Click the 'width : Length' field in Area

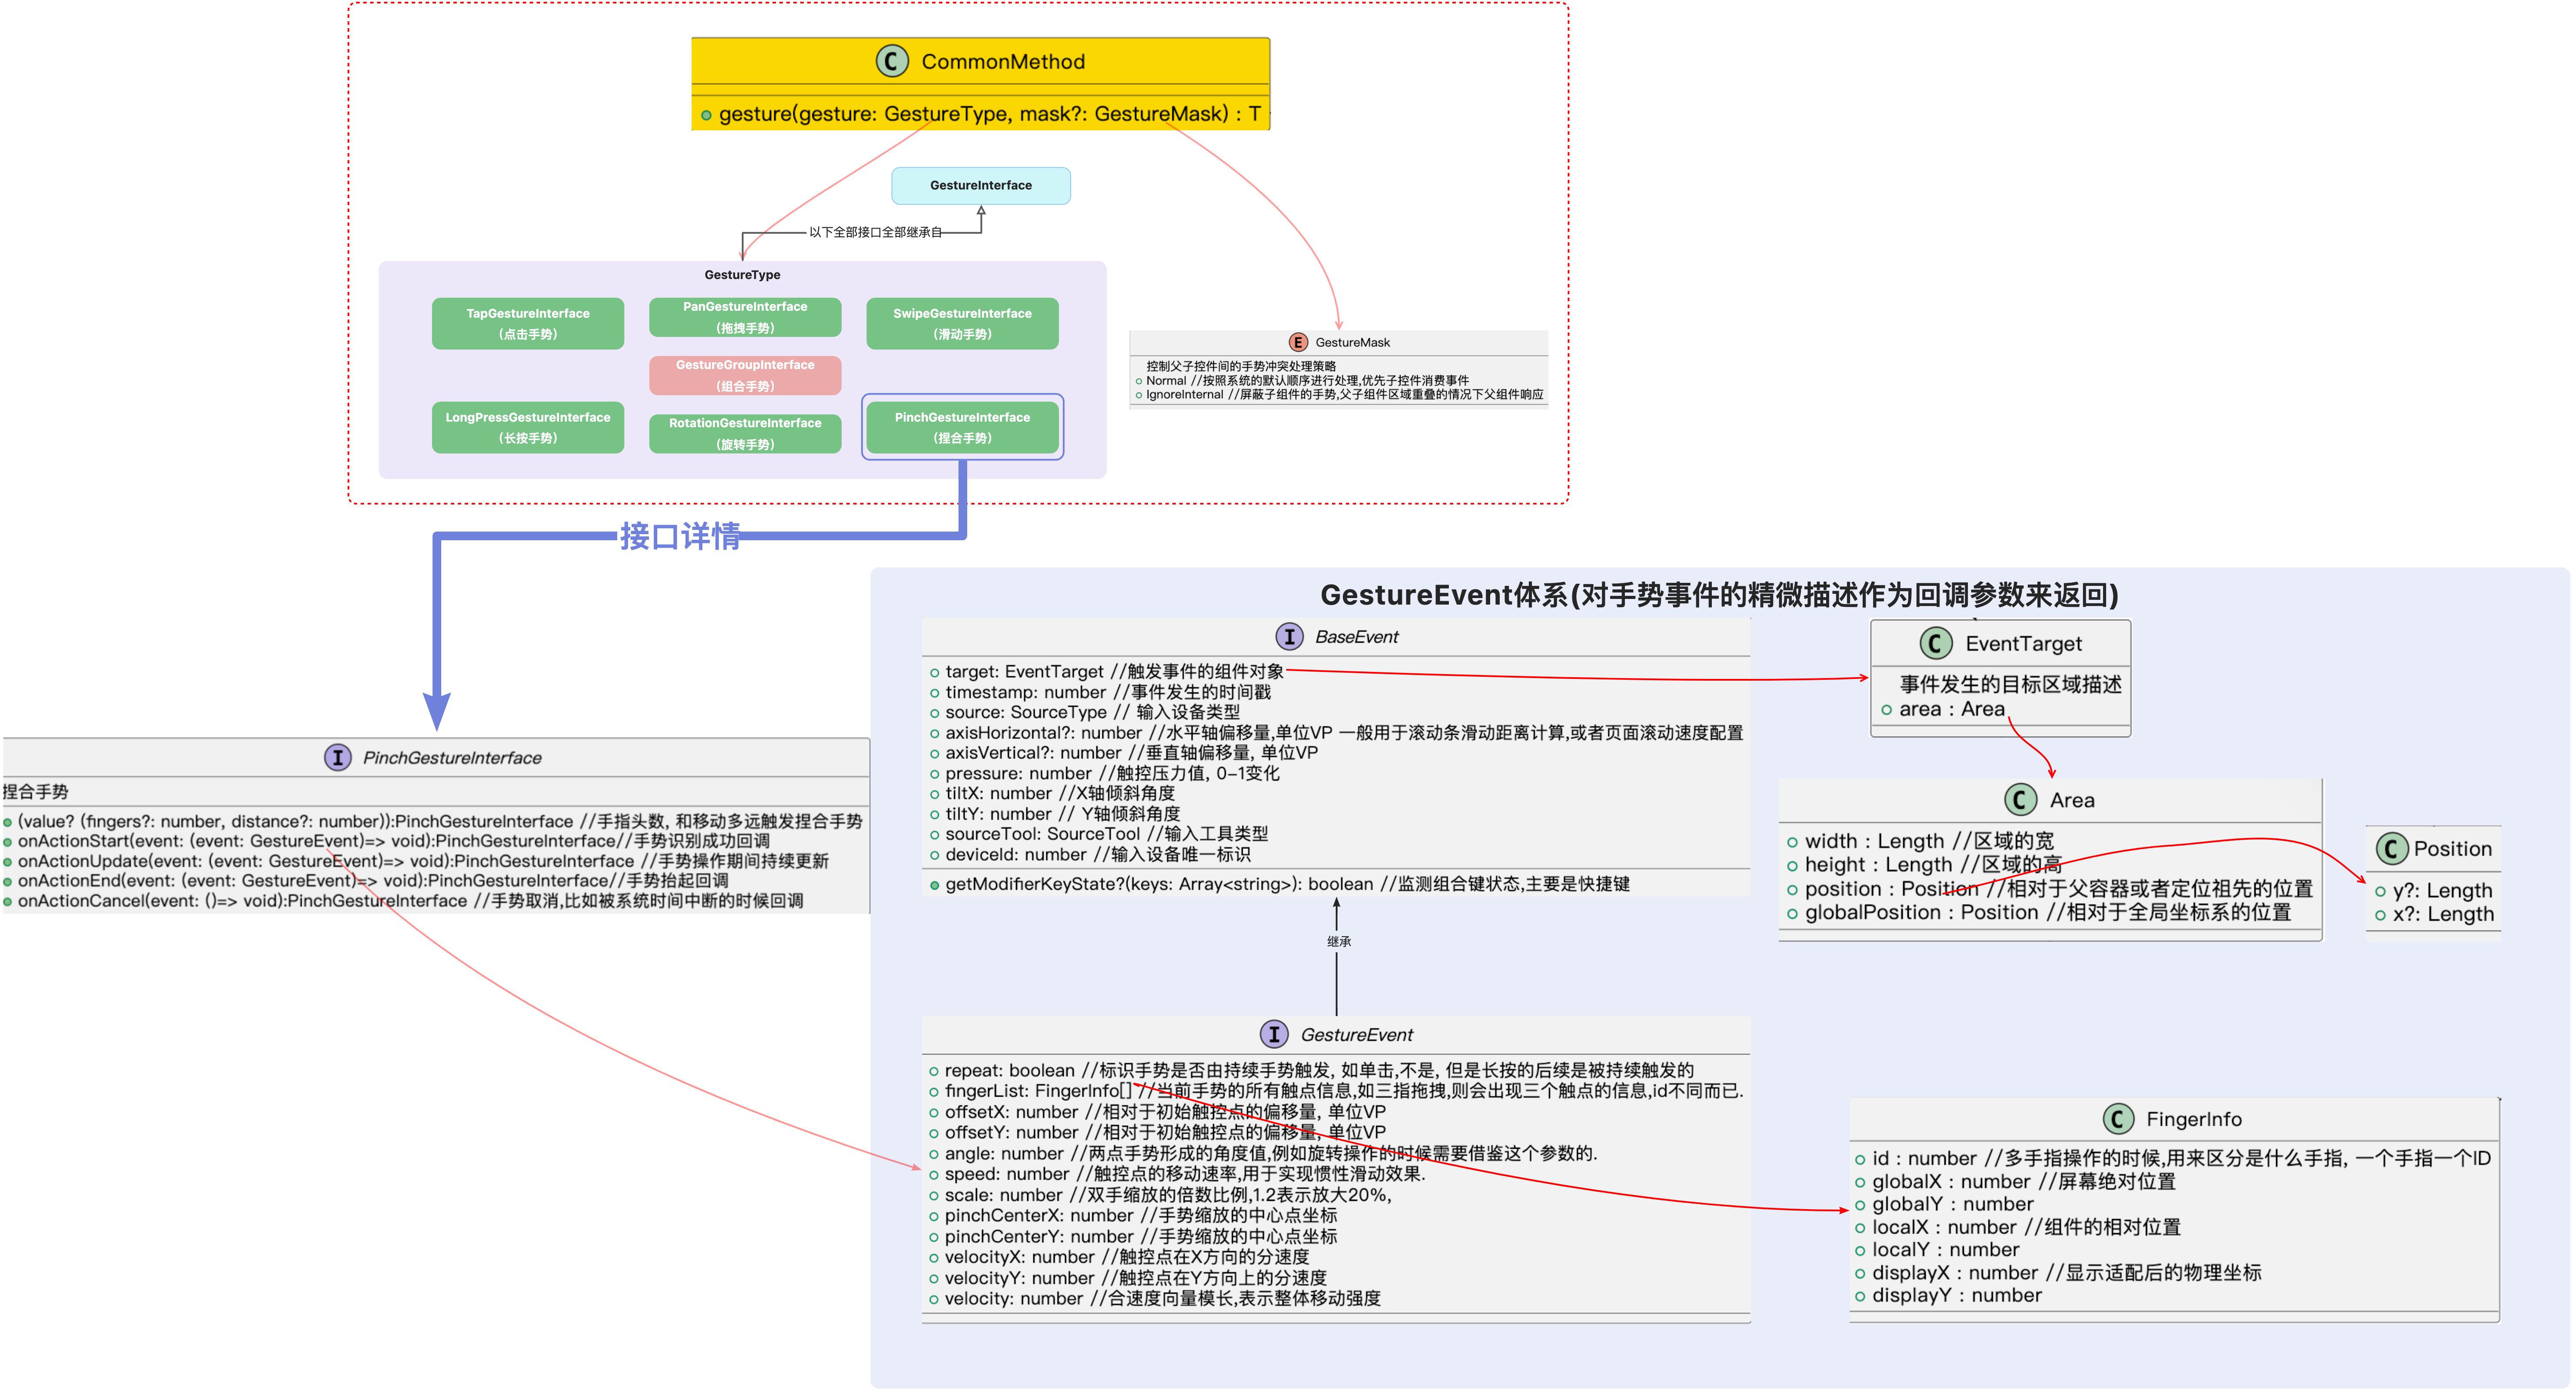[x=1920, y=841]
